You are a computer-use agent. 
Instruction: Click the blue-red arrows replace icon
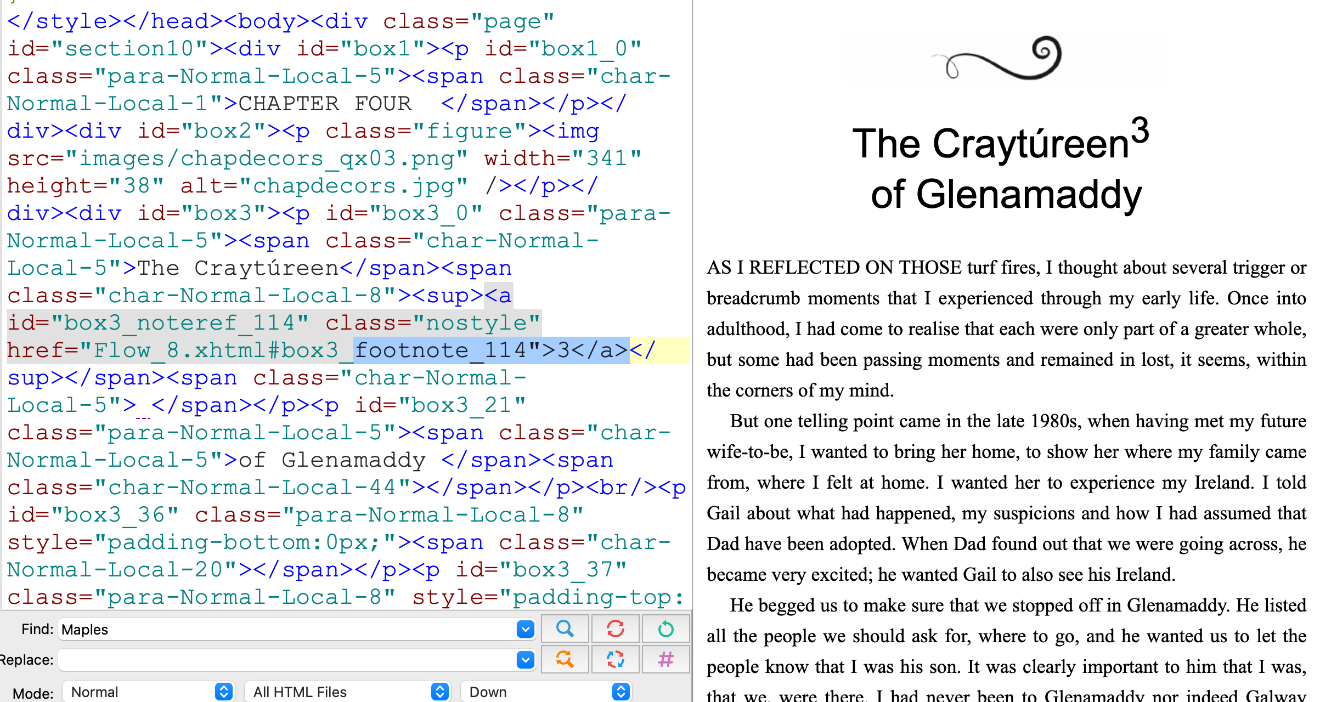pos(615,659)
